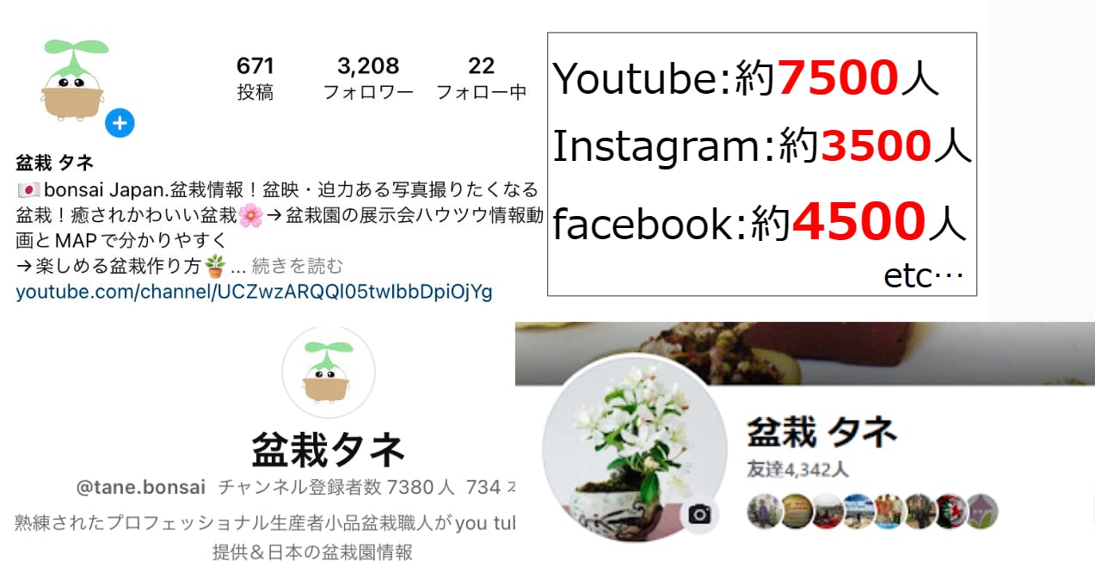Viewport: 1095px width, 561px height.
Task: Click the Instagram username 盆栽 タネ
Action: pos(54,163)
